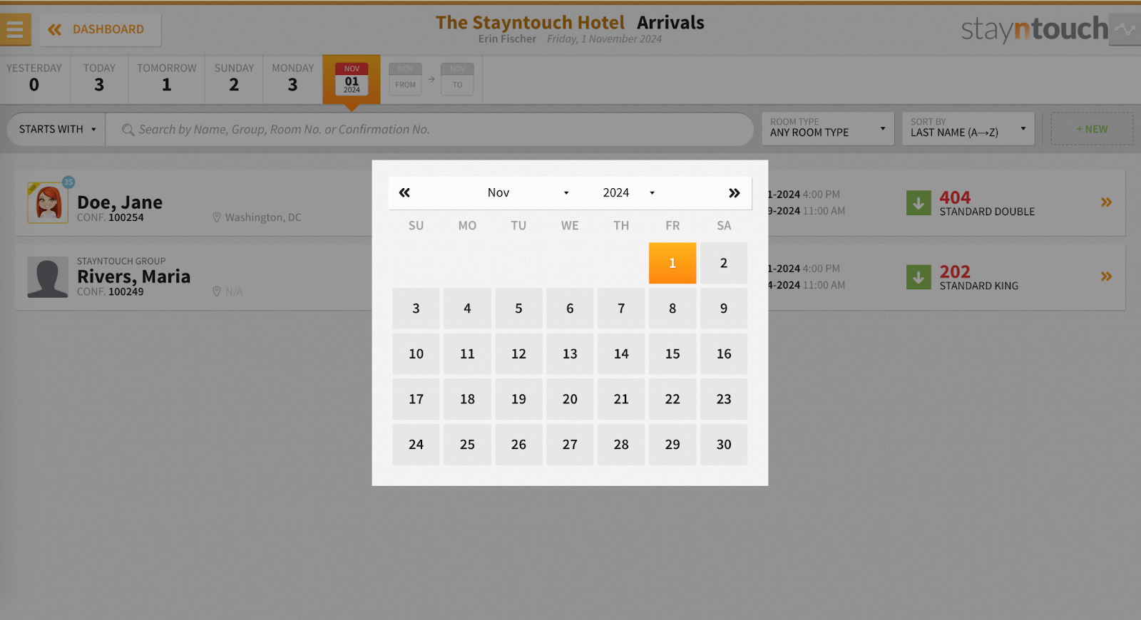Image resolution: width=1141 pixels, height=620 pixels.
Task: Select the Yesterday arrivals tab
Action: click(34, 78)
